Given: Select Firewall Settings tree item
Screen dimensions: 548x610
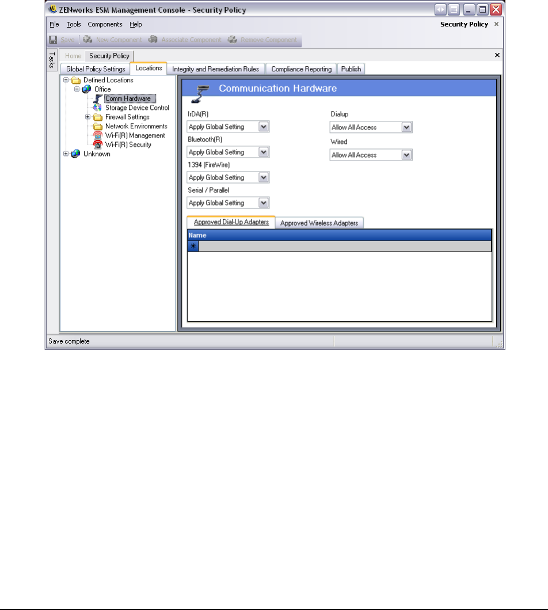Looking at the screenshot, I should [127, 117].
